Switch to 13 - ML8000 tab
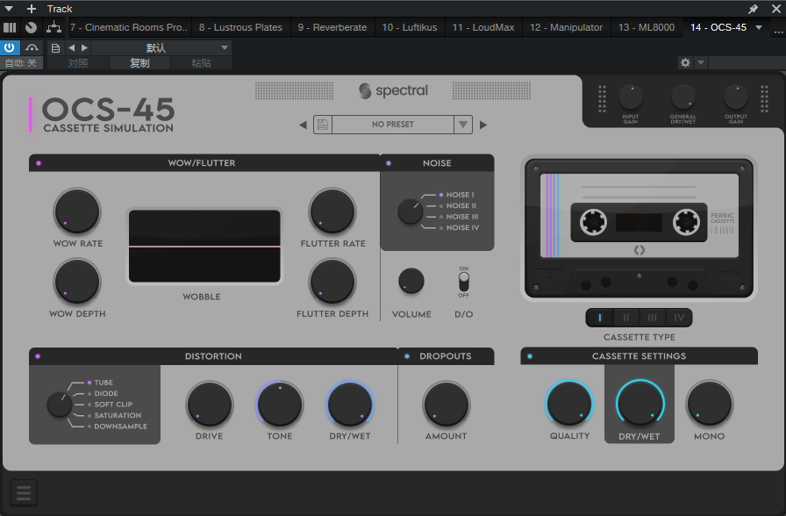 647,27
